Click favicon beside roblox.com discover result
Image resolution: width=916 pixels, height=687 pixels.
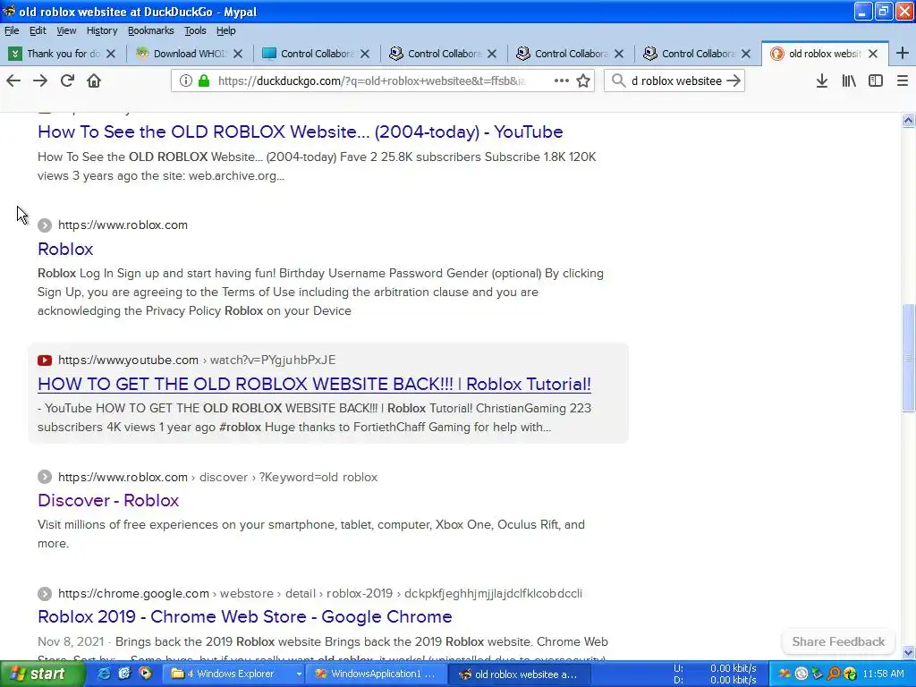point(45,478)
